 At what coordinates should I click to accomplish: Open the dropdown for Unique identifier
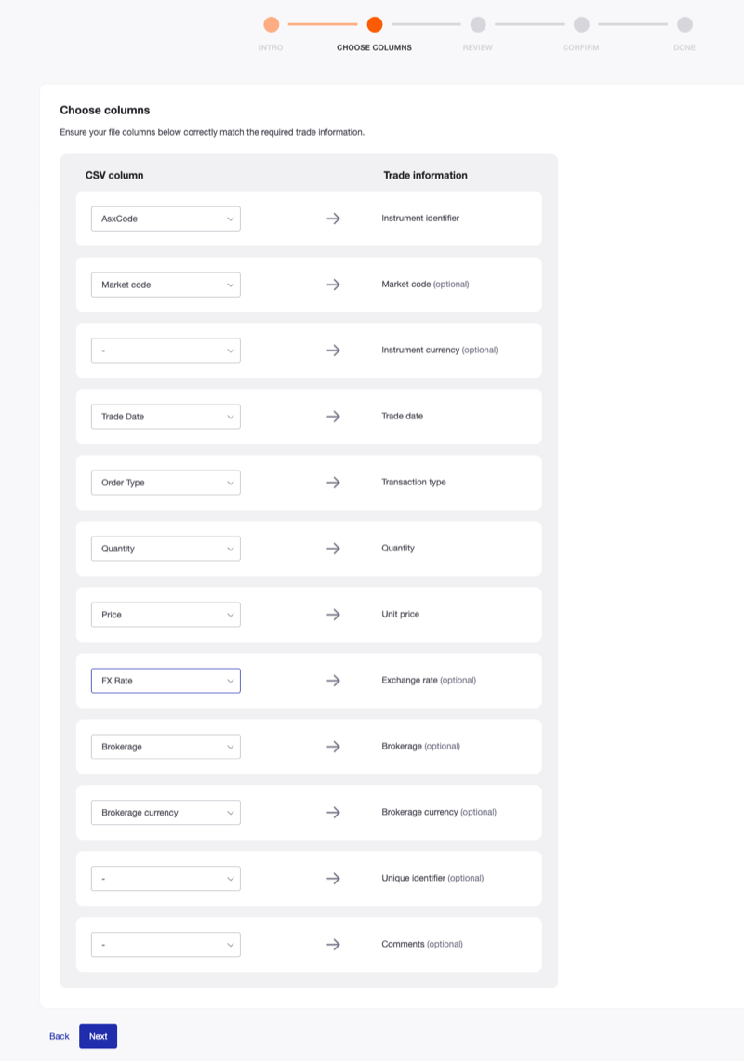pos(166,879)
